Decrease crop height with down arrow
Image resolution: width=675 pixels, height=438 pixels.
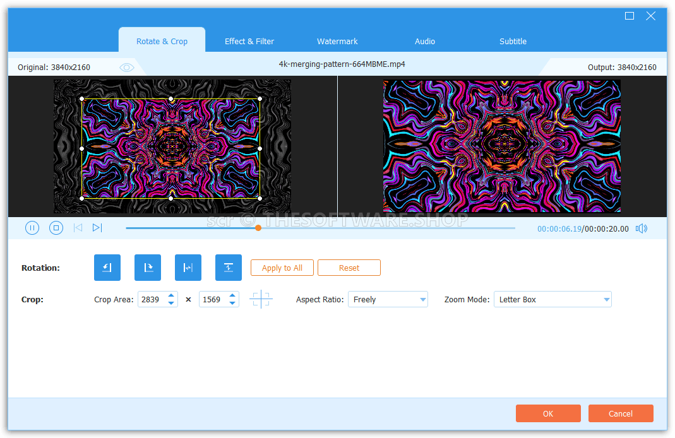coord(233,303)
